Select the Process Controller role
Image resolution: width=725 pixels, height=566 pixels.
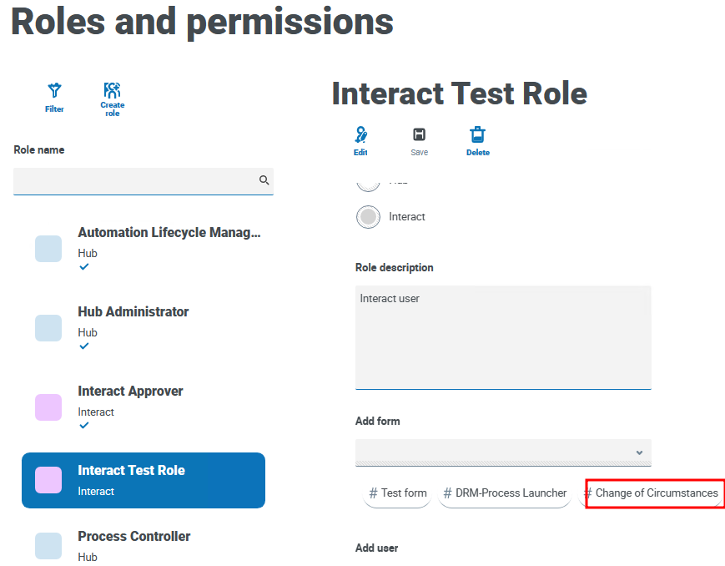(x=133, y=536)
